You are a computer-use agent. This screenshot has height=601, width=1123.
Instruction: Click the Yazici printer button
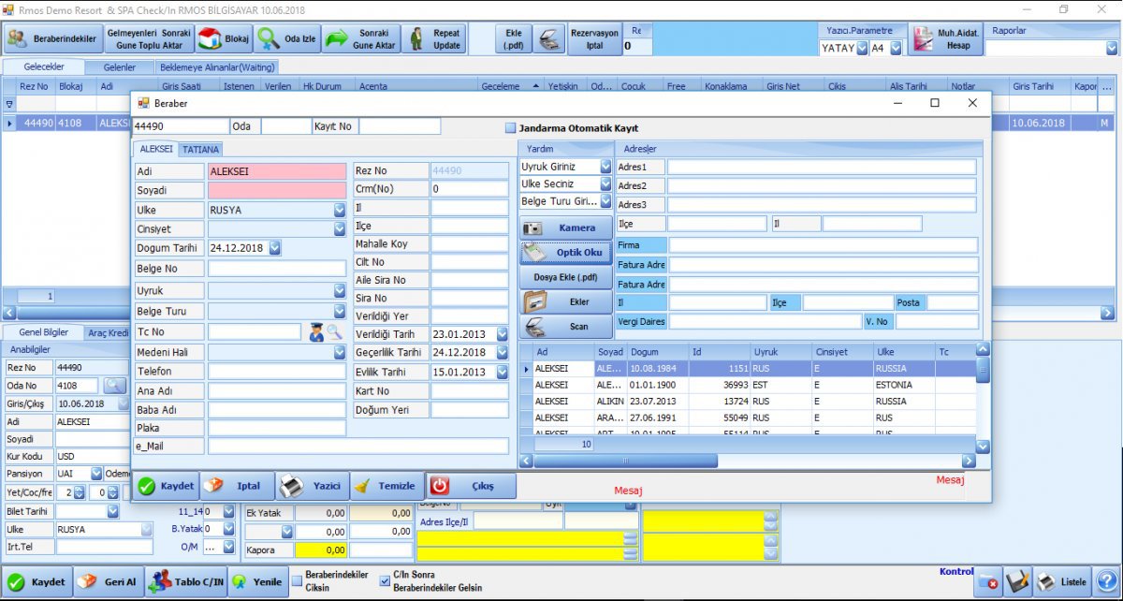tap(313, 486)
